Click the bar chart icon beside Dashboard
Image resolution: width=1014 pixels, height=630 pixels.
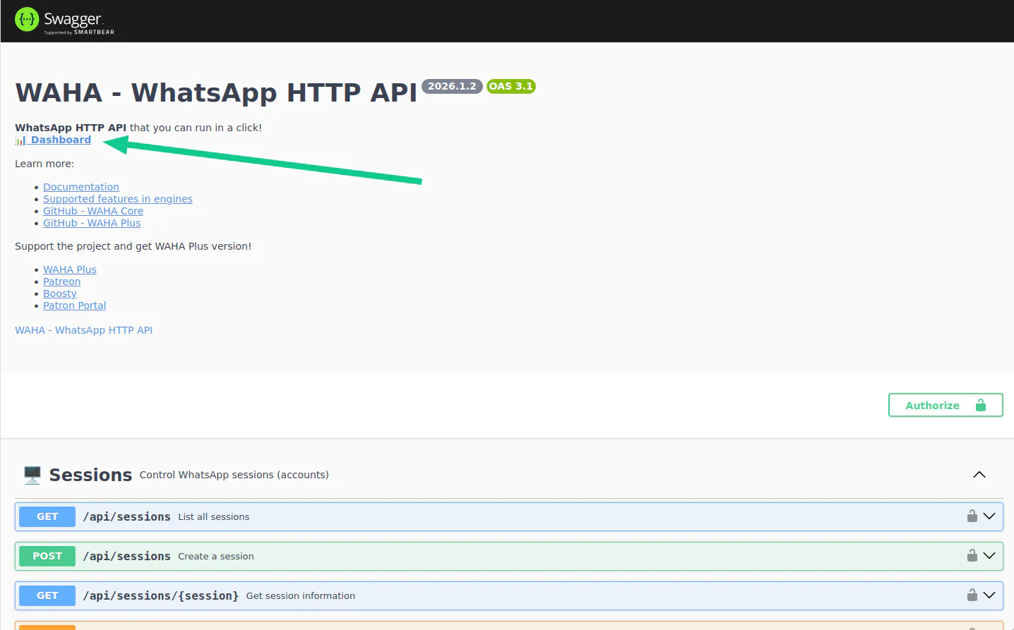pyautogui.click(x=19, y=140)
